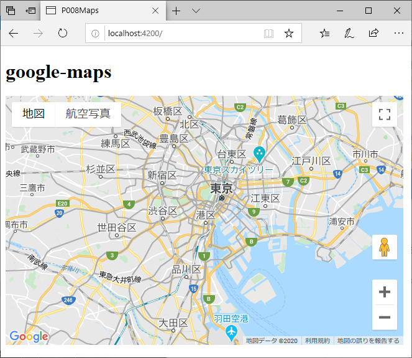Click the E20 expressway shield
Screen dimensions: 412x358
pos(63,204)
